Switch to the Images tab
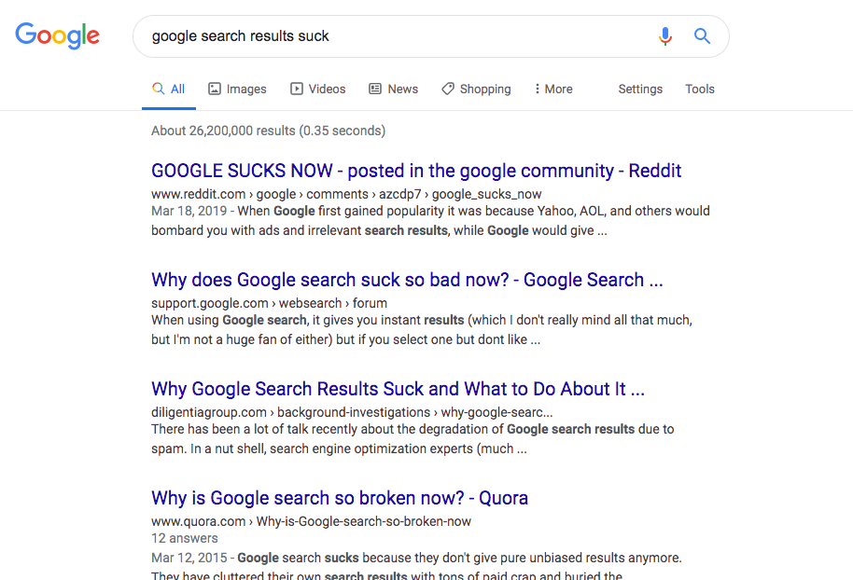Screen dimensions: 853x580 (245, 89)
